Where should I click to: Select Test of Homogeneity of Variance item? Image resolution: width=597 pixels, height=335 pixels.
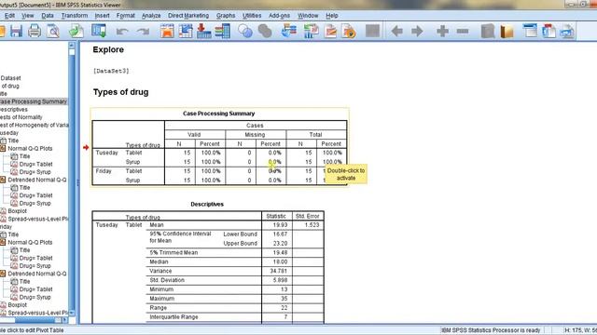click(35, 125)
